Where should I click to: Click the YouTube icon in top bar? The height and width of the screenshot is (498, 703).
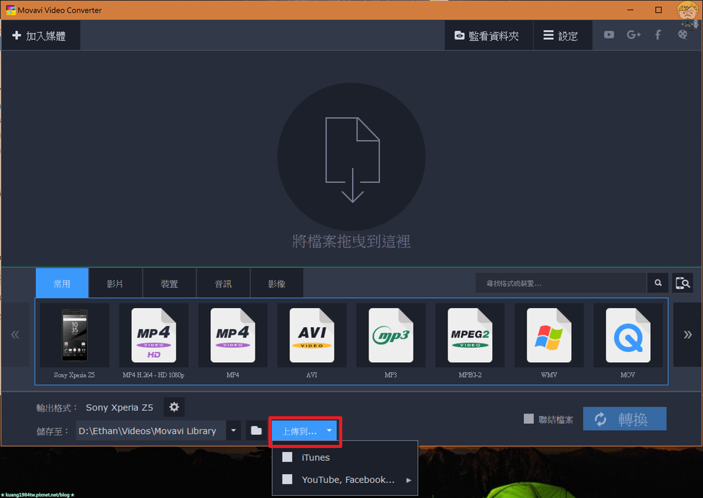coord(609,34)
